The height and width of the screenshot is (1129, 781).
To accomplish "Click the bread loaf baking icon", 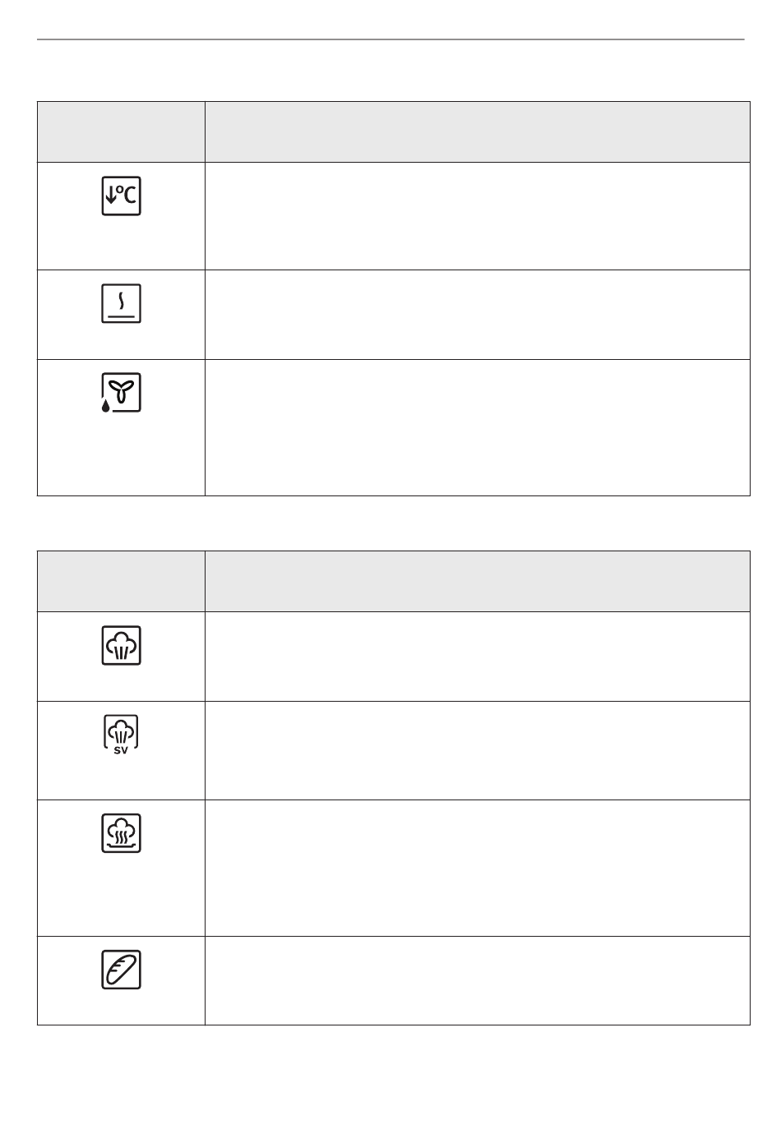I will [x=121, y=970].
